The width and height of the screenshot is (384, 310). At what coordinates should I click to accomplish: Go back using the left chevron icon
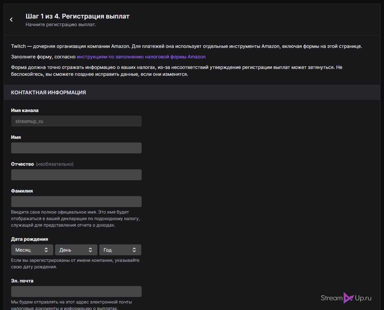click(11, 20)
